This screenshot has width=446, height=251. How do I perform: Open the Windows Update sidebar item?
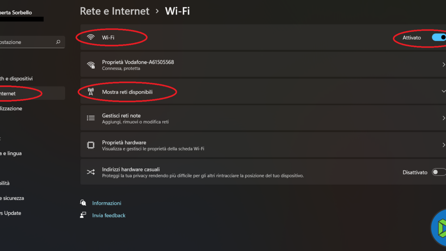tap(10, 213)
